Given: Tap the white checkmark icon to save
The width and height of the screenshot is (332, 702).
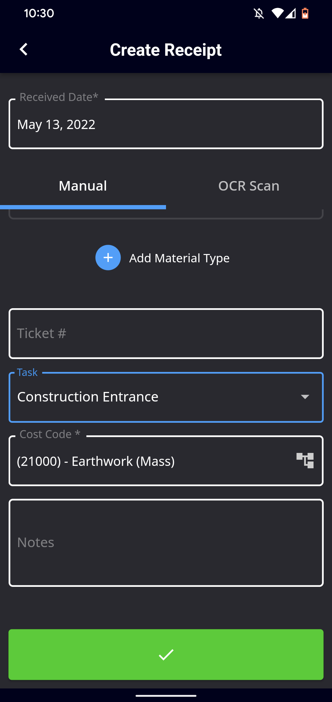Looking at the screenshot, I should coord(166,655).
